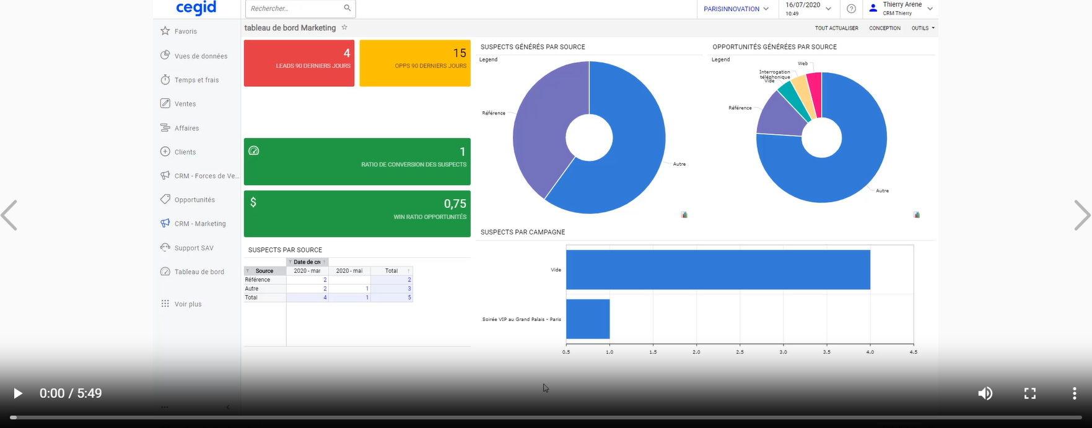Open the Tableau de bord gauge icon
This screenshot has width=1092, height=428.
(x=165, y=272)
